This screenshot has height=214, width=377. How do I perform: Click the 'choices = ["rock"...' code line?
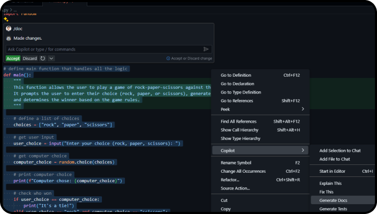[63, 125]
